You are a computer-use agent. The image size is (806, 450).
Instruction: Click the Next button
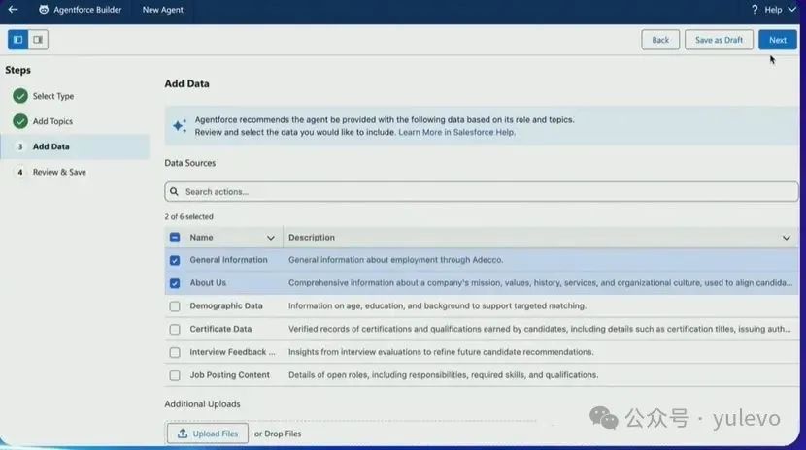point(777,40)
